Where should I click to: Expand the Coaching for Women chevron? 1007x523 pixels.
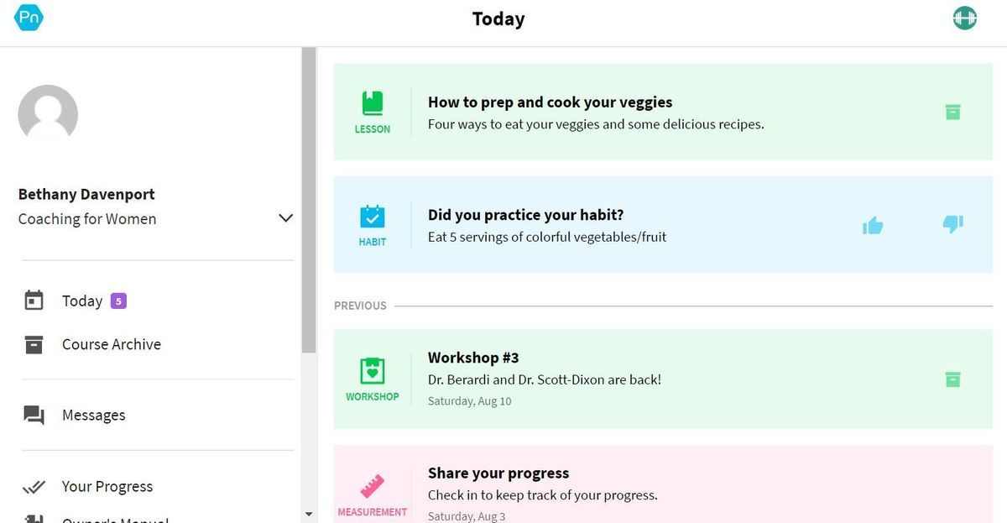(x=285, y=218)
